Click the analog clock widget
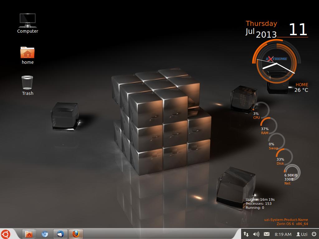The image size is (319, 239). (276, 63)
